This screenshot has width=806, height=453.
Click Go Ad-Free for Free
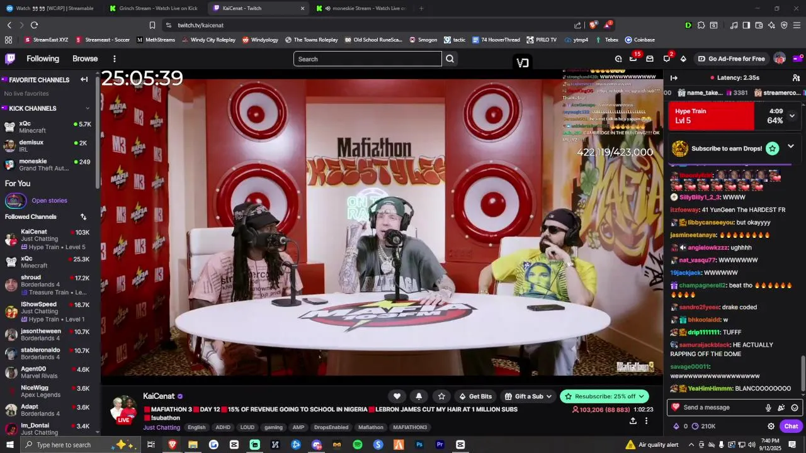coord(731,59)
